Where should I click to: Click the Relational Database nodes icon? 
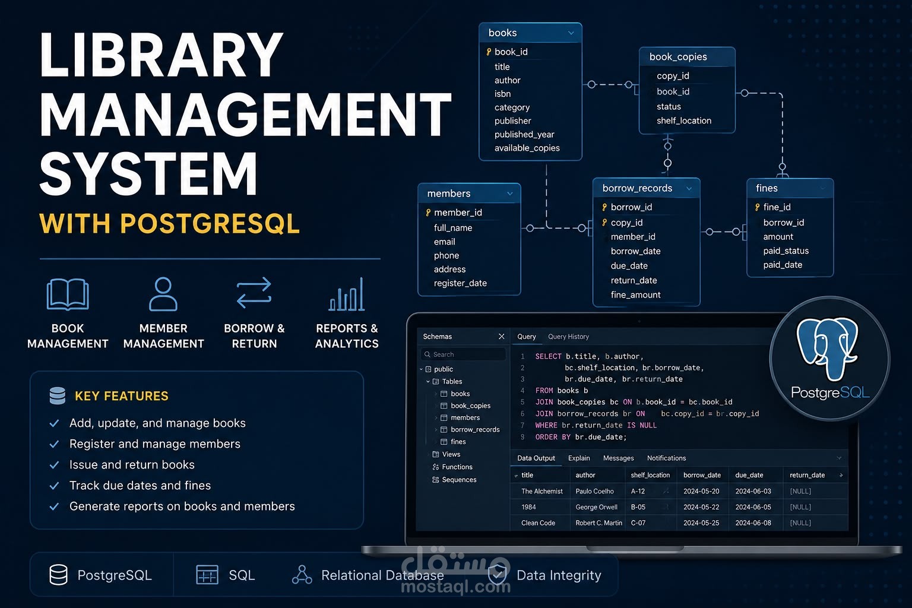[302, 575]
